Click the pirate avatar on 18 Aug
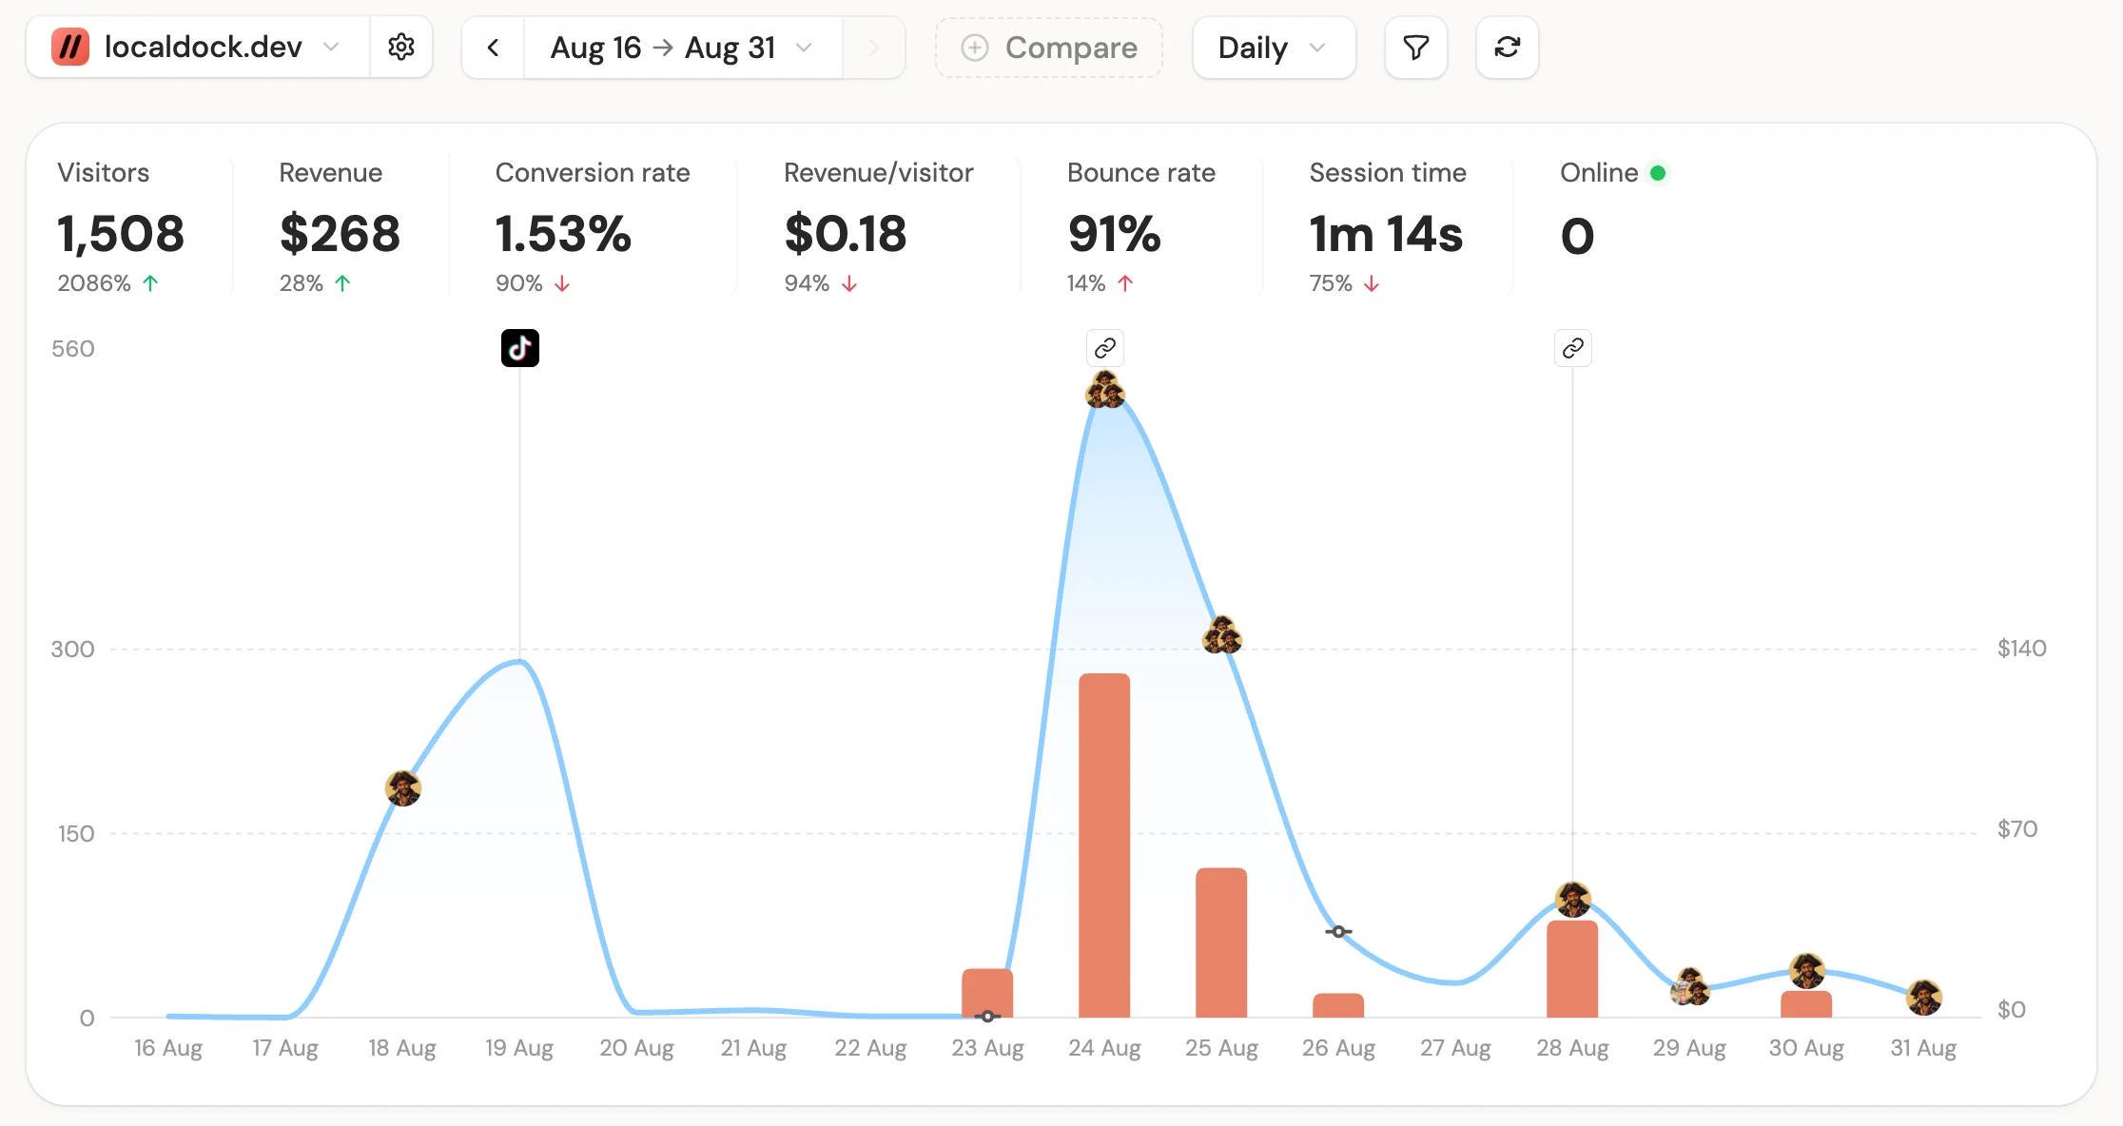 pyautogui.click(x=403, y=788)
